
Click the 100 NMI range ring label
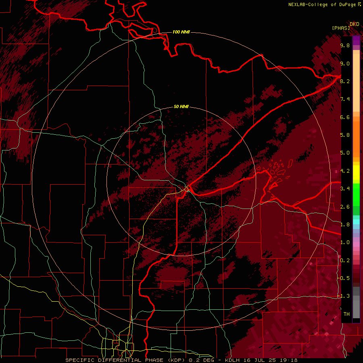[x=181, y=32]
